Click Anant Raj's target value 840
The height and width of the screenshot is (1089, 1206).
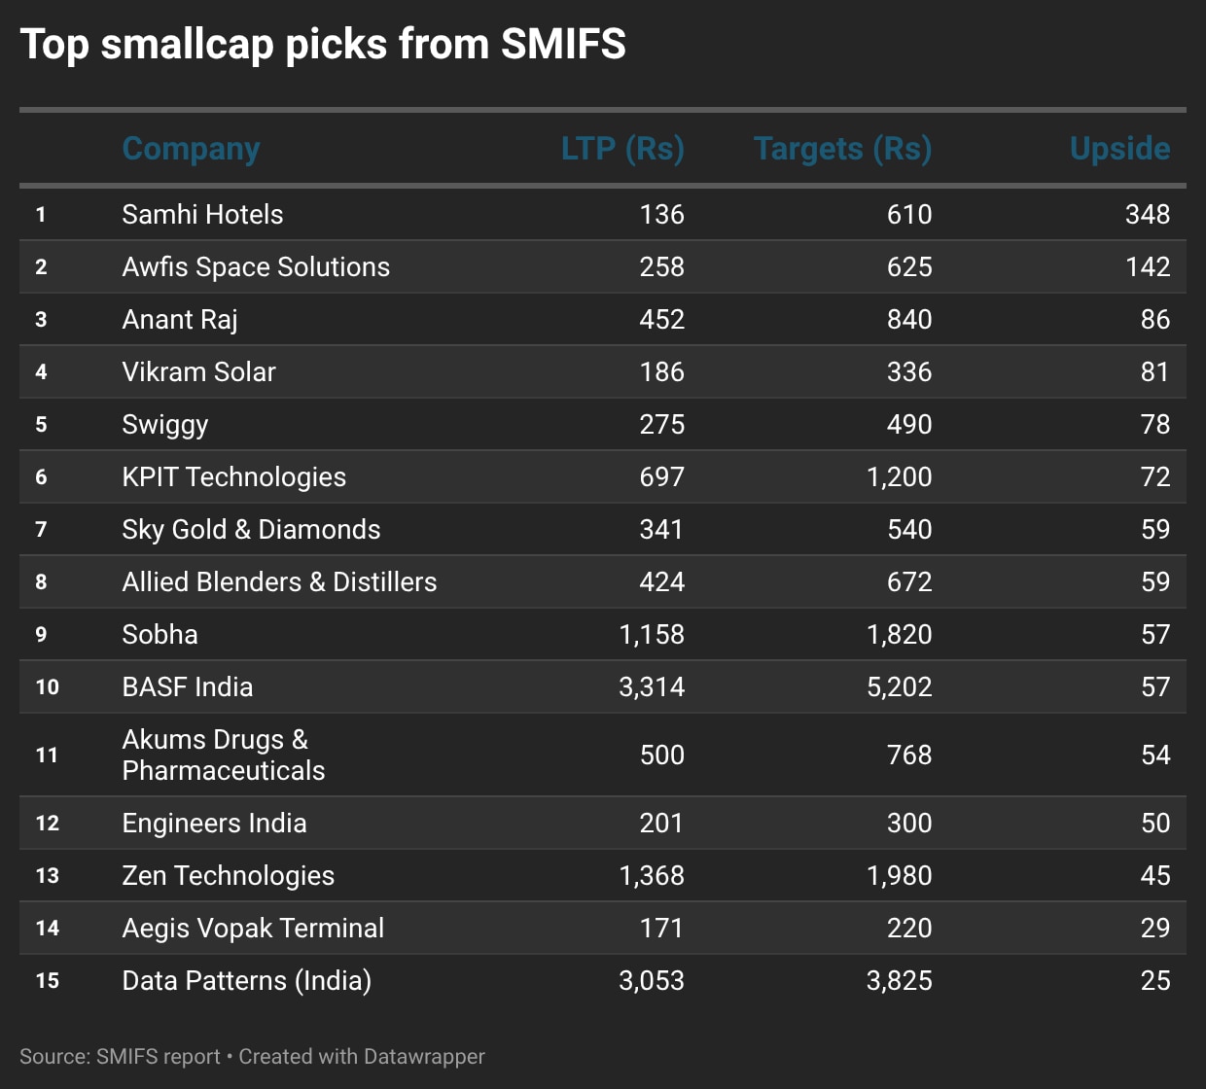908,320
